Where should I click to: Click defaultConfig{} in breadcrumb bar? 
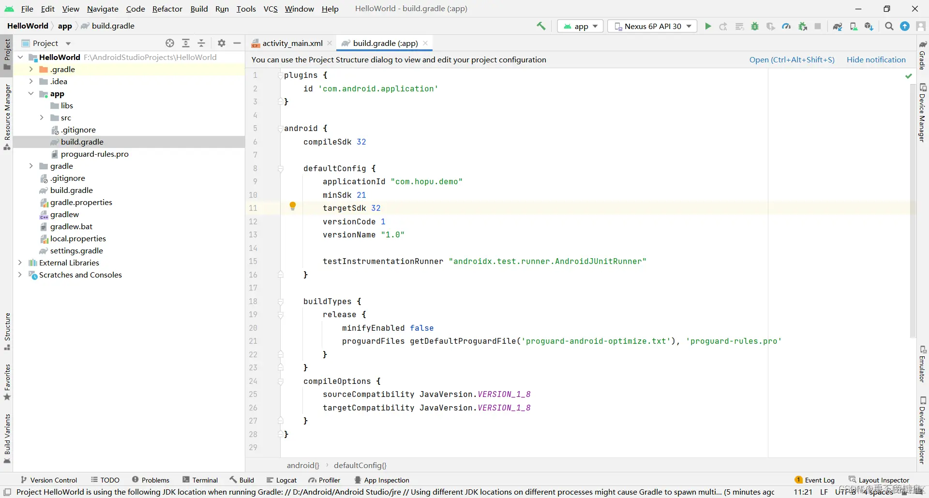coord(360,465)
